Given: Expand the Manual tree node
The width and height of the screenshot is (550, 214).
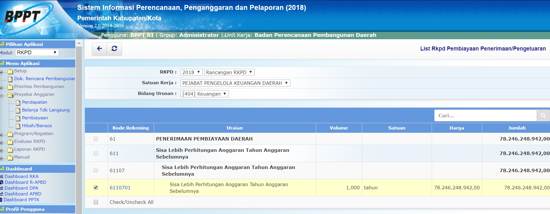Looking at the screenshot, I should 1,159.
